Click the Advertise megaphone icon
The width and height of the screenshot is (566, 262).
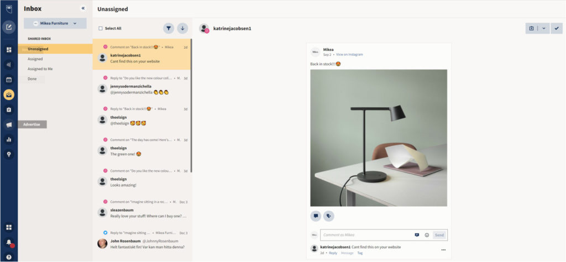pyautogui.click(x=9, y=125)
